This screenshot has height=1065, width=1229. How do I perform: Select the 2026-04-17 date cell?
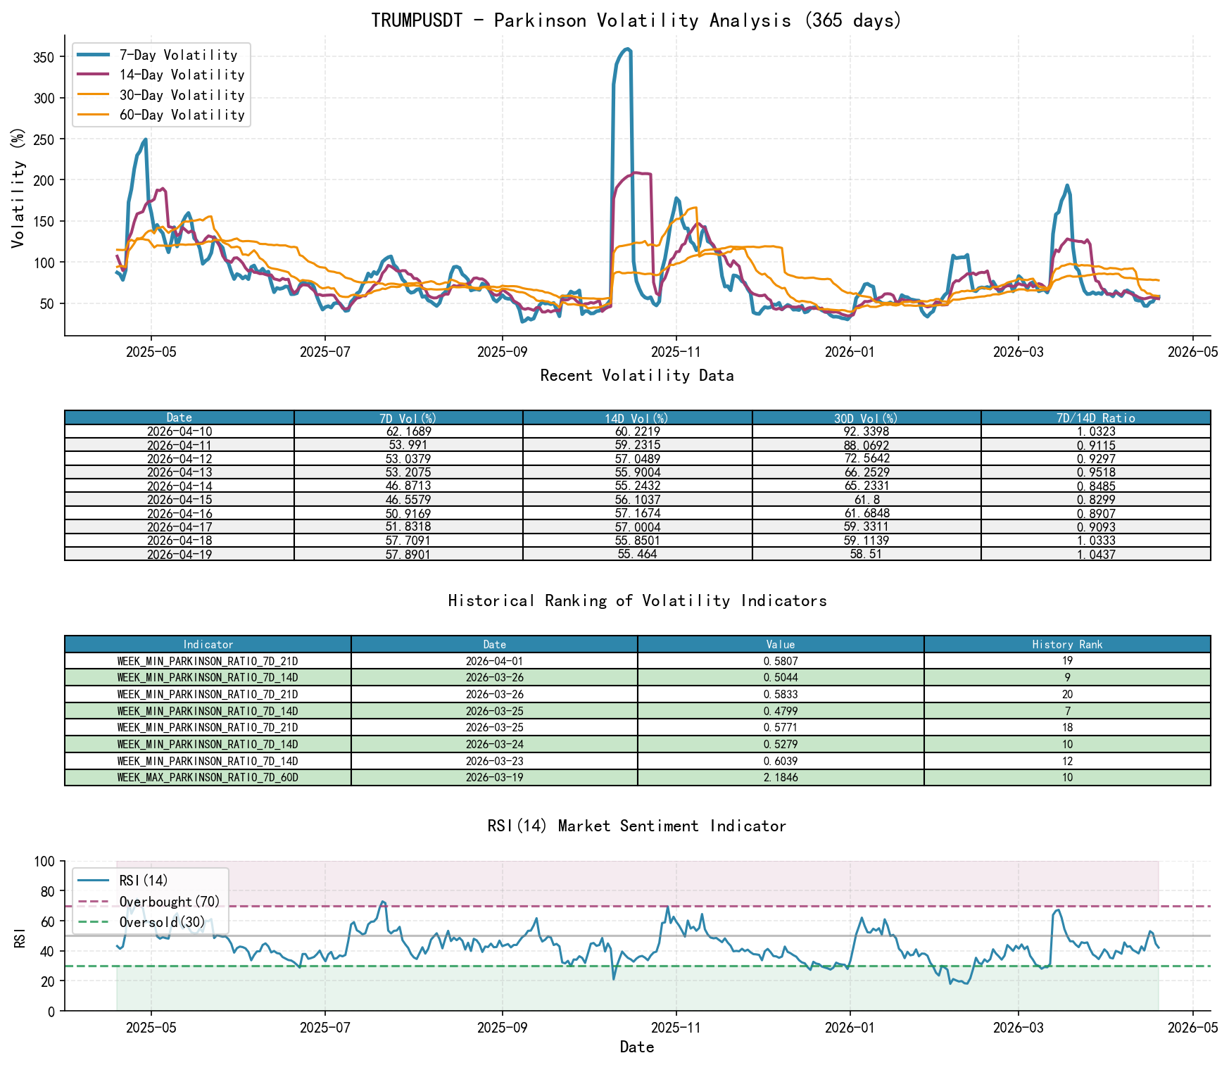pyautogui.click(x=179, y=527)
